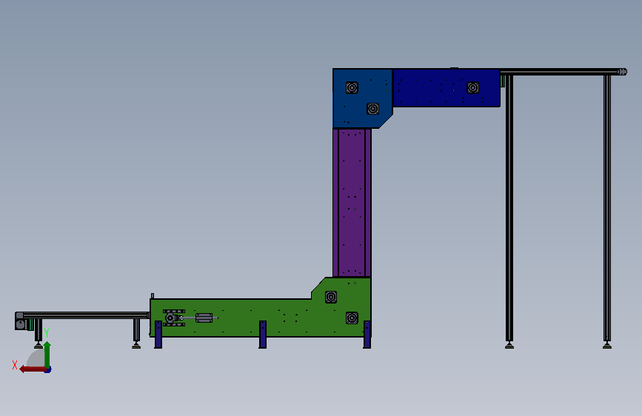Select the tall support post at the far right end

pyautogui.click(x=607, y=208)
